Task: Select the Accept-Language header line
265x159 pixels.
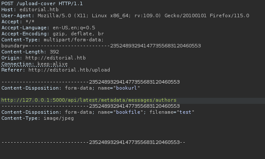Action: pos(48,28)
